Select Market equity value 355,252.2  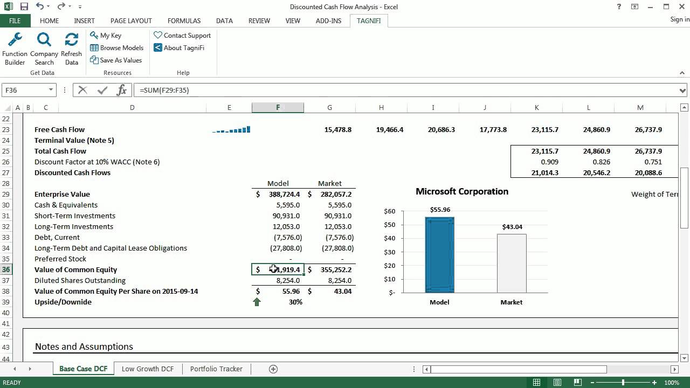click(329, 269)
